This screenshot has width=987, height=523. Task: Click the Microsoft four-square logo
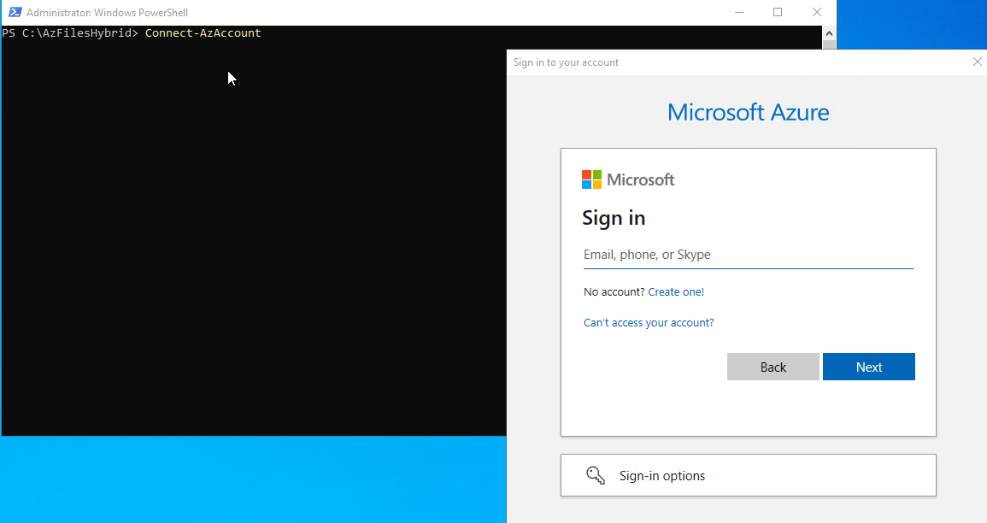pyautogui.click(x=591, y=179)
